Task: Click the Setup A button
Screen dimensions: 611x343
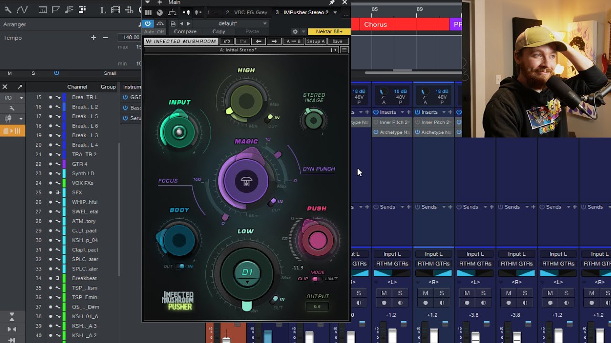Action: [x=316, y=41]
